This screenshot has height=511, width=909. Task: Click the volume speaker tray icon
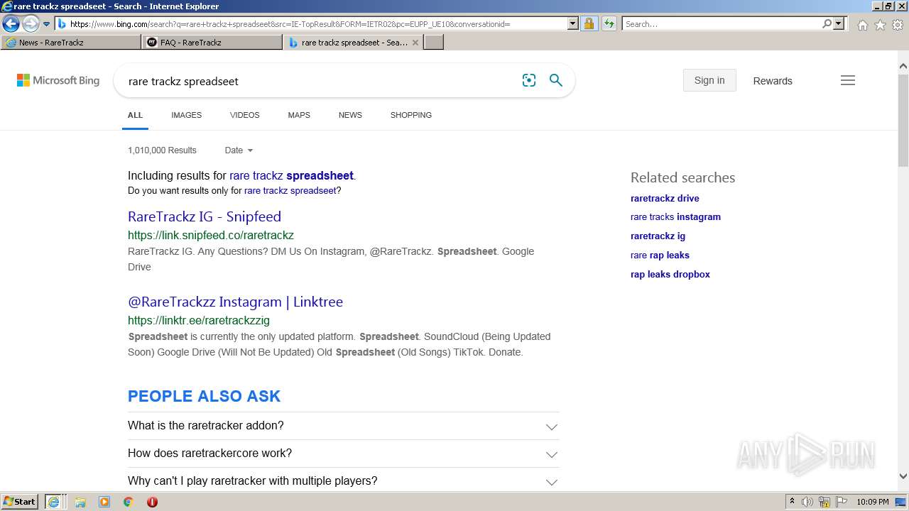click(807, 502)
